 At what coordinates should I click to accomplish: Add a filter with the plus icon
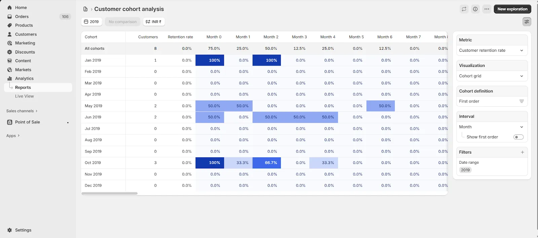pos(522,152)
